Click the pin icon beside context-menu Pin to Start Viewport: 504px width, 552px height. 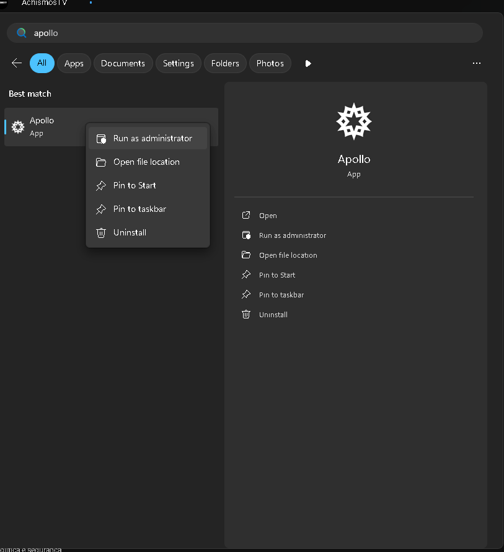click(x=101, y=185)
